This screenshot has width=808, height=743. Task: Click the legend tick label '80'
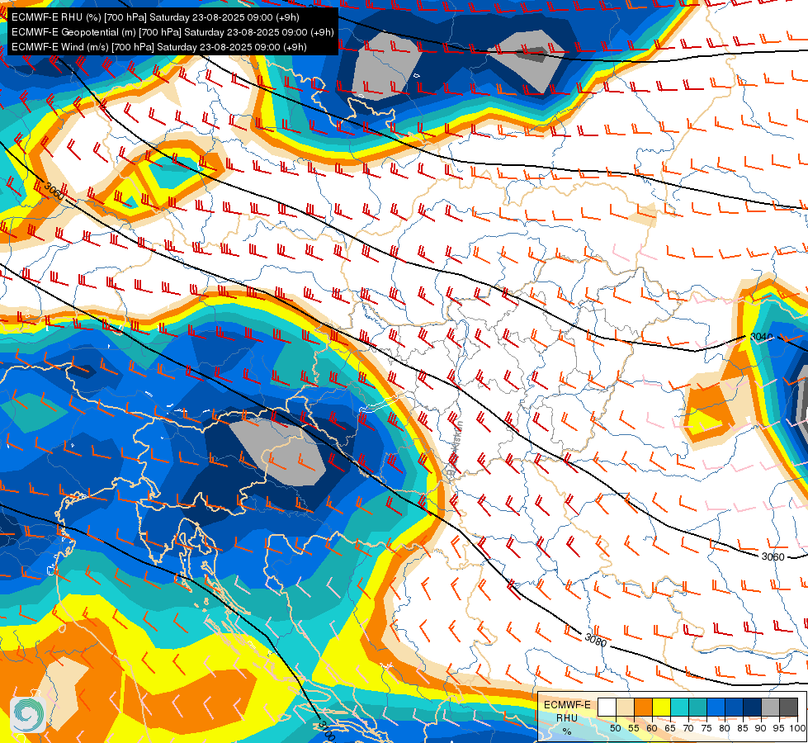[x=724, y=728]
